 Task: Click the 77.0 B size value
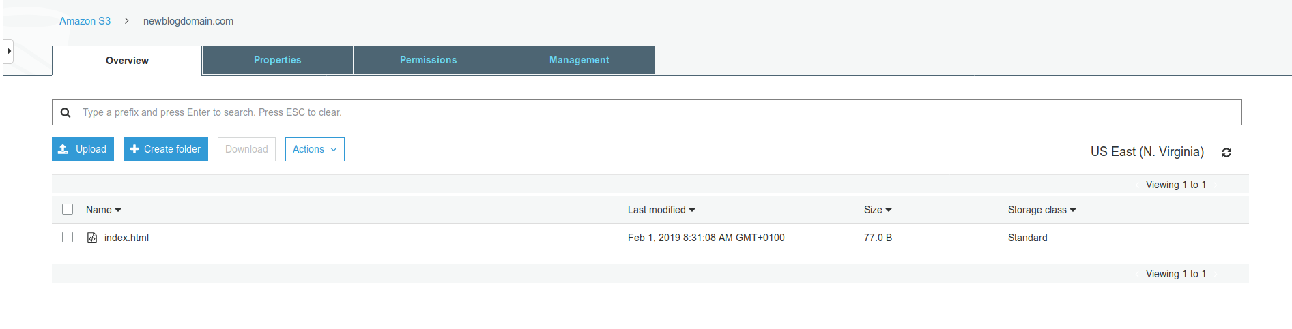pyautogui.click(x=878, y=238)
